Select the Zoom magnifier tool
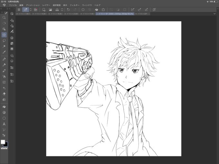 click(4, 18)
